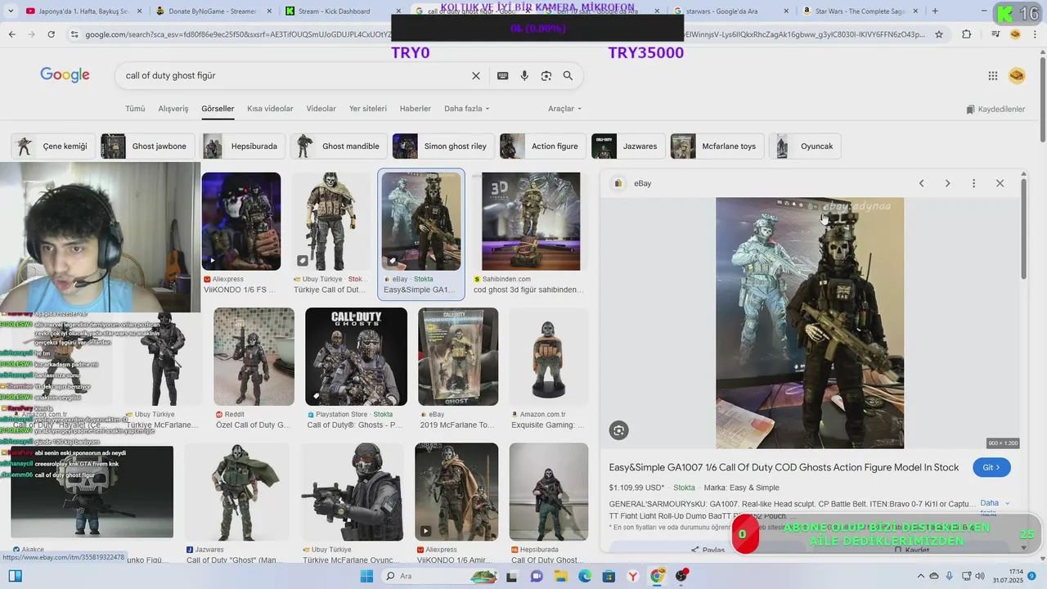The width and height of the screenshot is (1047, 589).
Task: Search by image with the Google Lens icon
Action: [546, 75]
